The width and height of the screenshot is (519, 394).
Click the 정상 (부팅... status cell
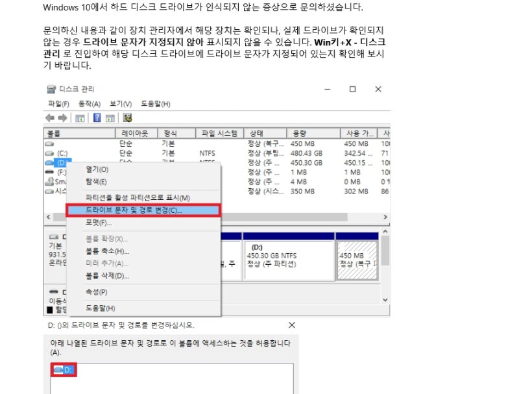[x=266, y=153]
